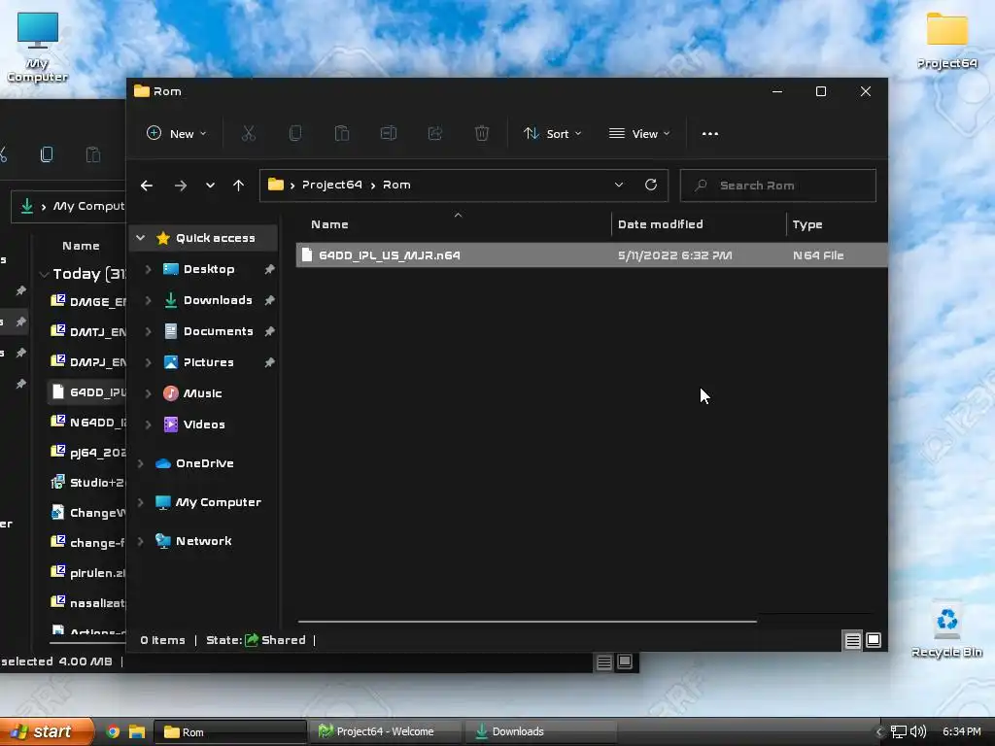Viewport: 995px width, 746px height.
Task: Open the Sort dropdown
Action: 552,134
